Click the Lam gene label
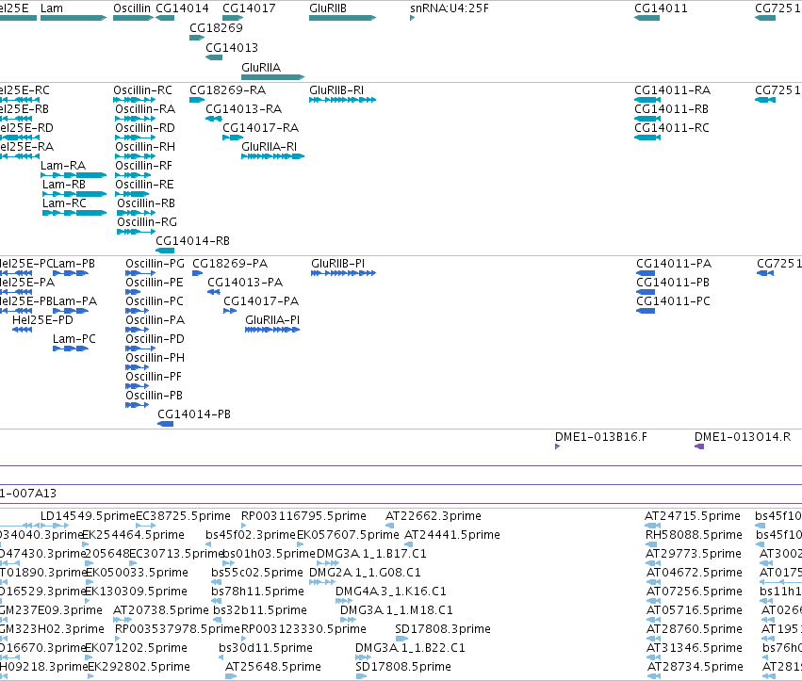The width and height of the screenshot is (802, 681). [x=52, y=8]
